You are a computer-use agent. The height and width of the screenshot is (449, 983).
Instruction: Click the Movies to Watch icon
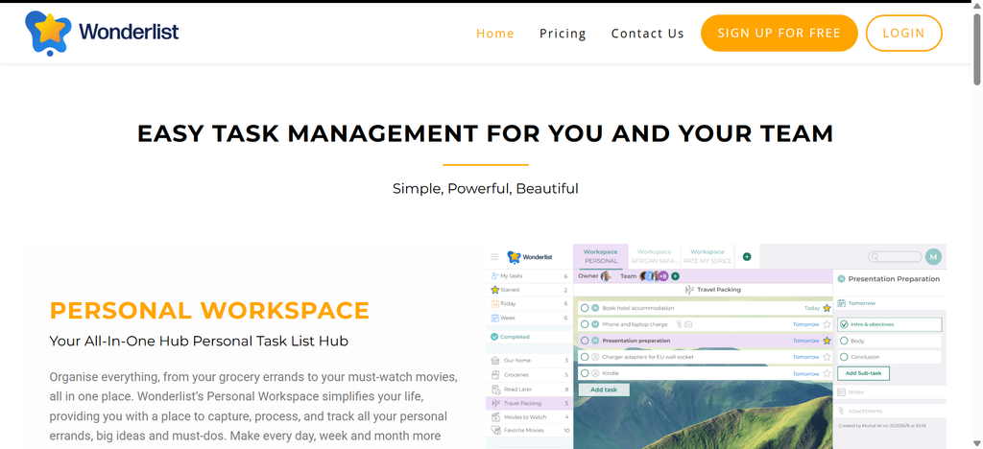pos(495,417)
